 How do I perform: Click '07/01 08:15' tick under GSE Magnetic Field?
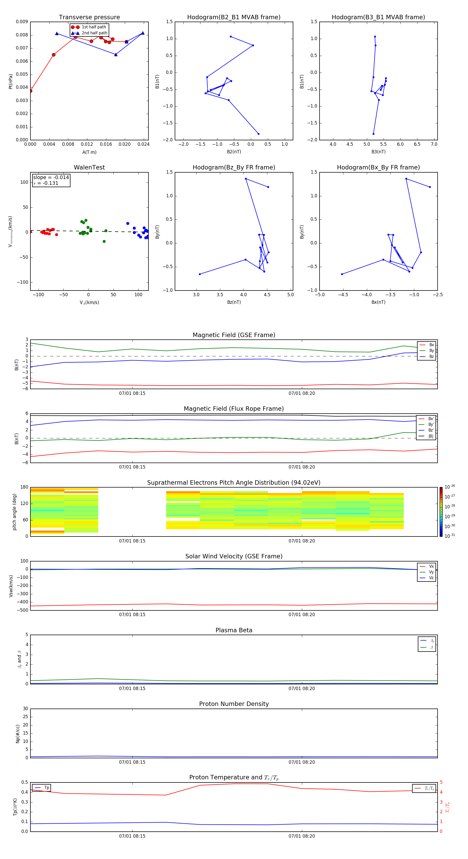coord(132,394)
